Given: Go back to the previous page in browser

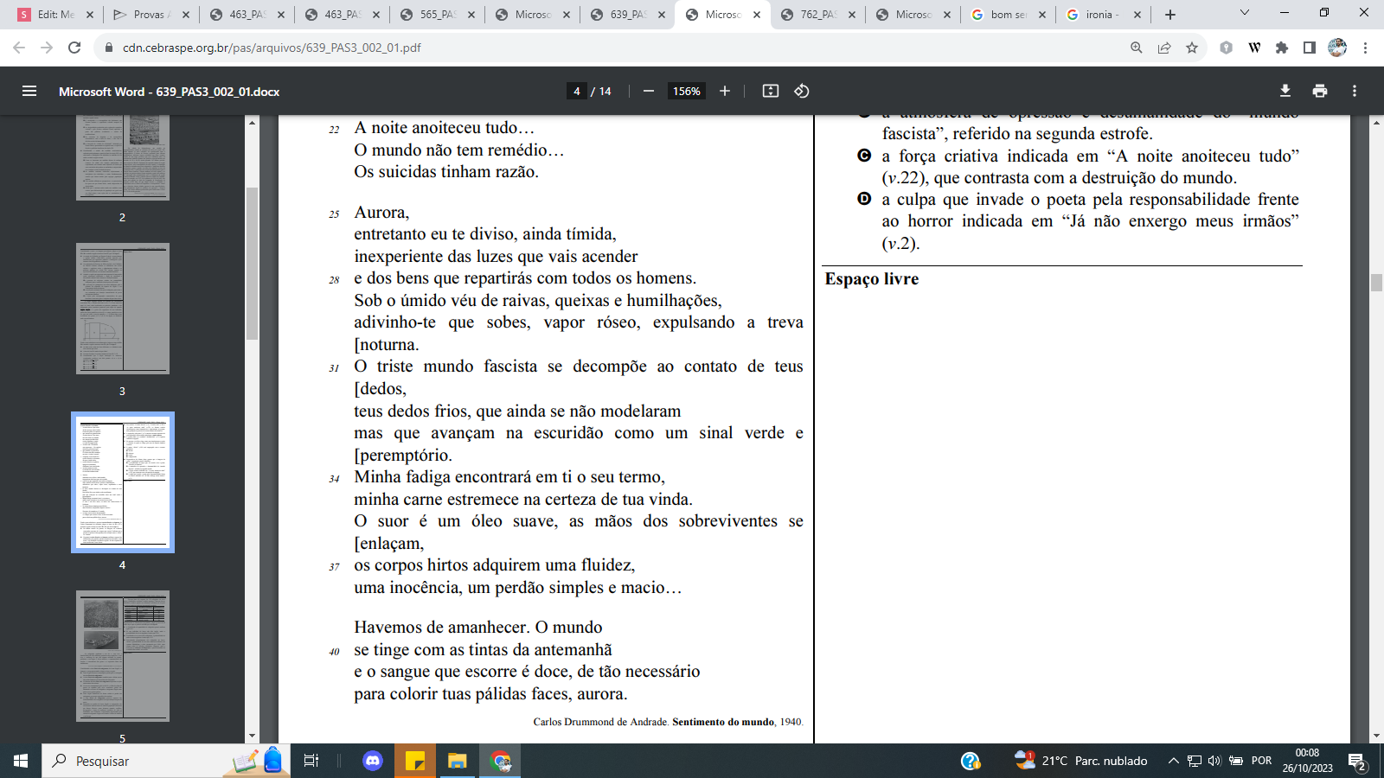Looking at the screenshot, I should pyautogui.click(x=19, y=48).
